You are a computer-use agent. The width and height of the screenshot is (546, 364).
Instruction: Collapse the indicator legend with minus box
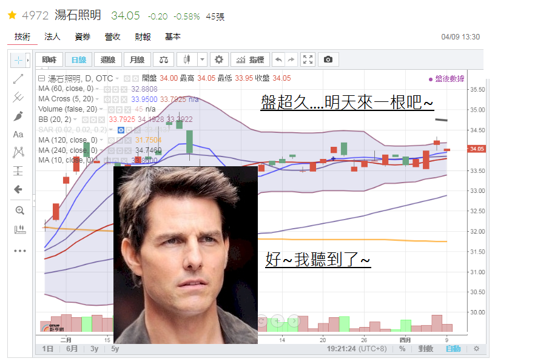pyautogui.click(x=41, y=78)
